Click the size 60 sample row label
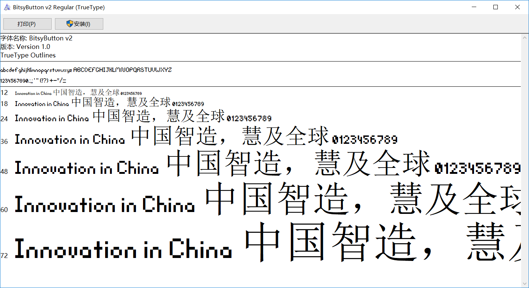Viewport: 529px width, 288px height. (4, 209)
